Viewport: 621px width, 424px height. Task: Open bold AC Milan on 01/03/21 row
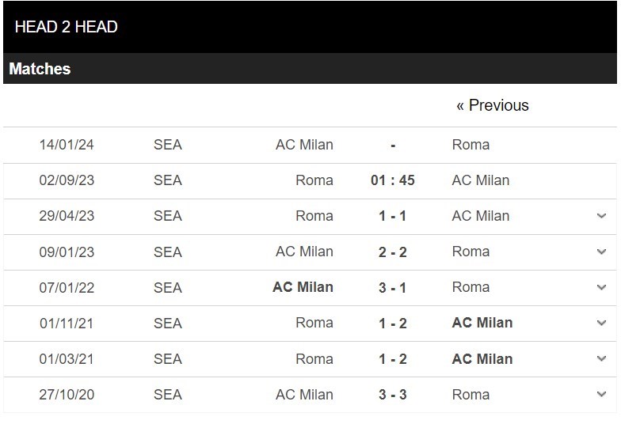(x=482, y=359)
